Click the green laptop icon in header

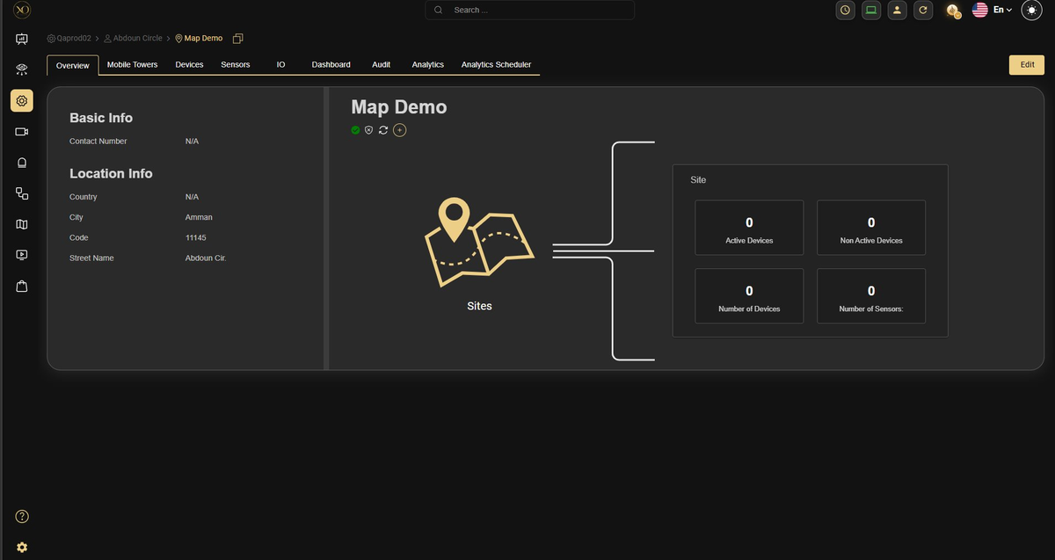tap(871, 11)
